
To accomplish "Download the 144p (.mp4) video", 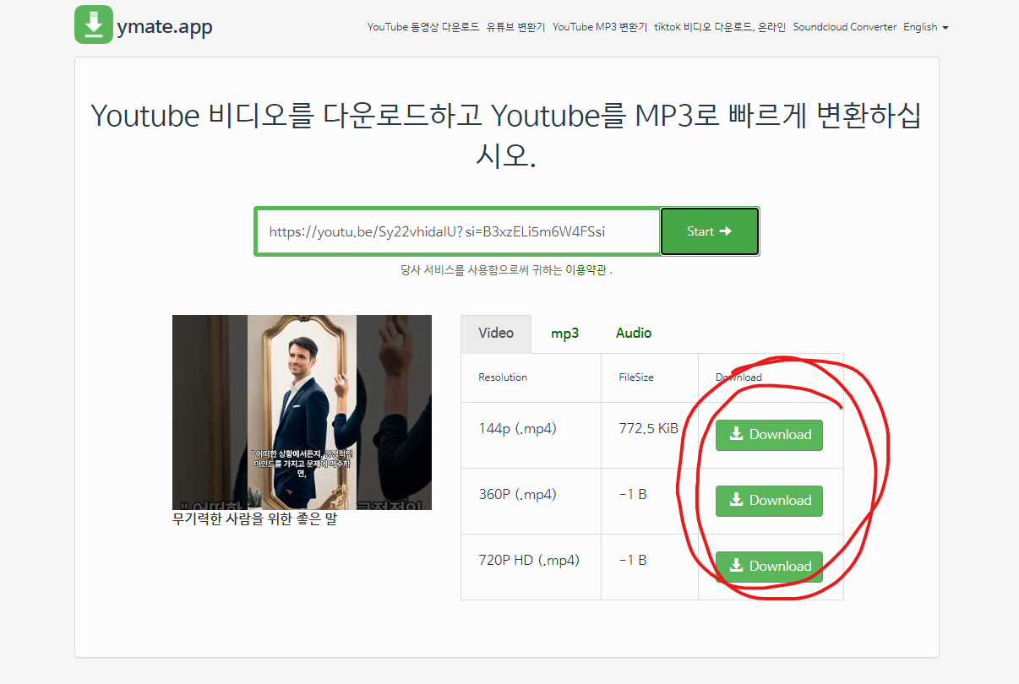I will tap(769, 435).
